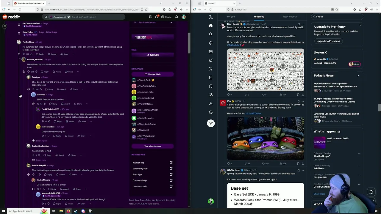Open streamer-stocks external link icon

click(x=171, y=186)
